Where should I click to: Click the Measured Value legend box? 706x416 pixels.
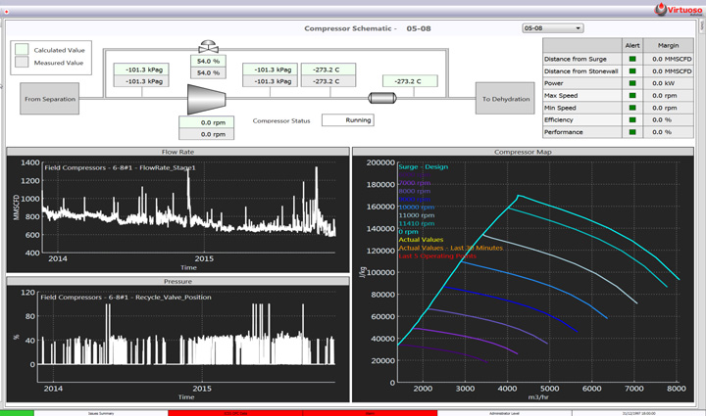[22, 63]
